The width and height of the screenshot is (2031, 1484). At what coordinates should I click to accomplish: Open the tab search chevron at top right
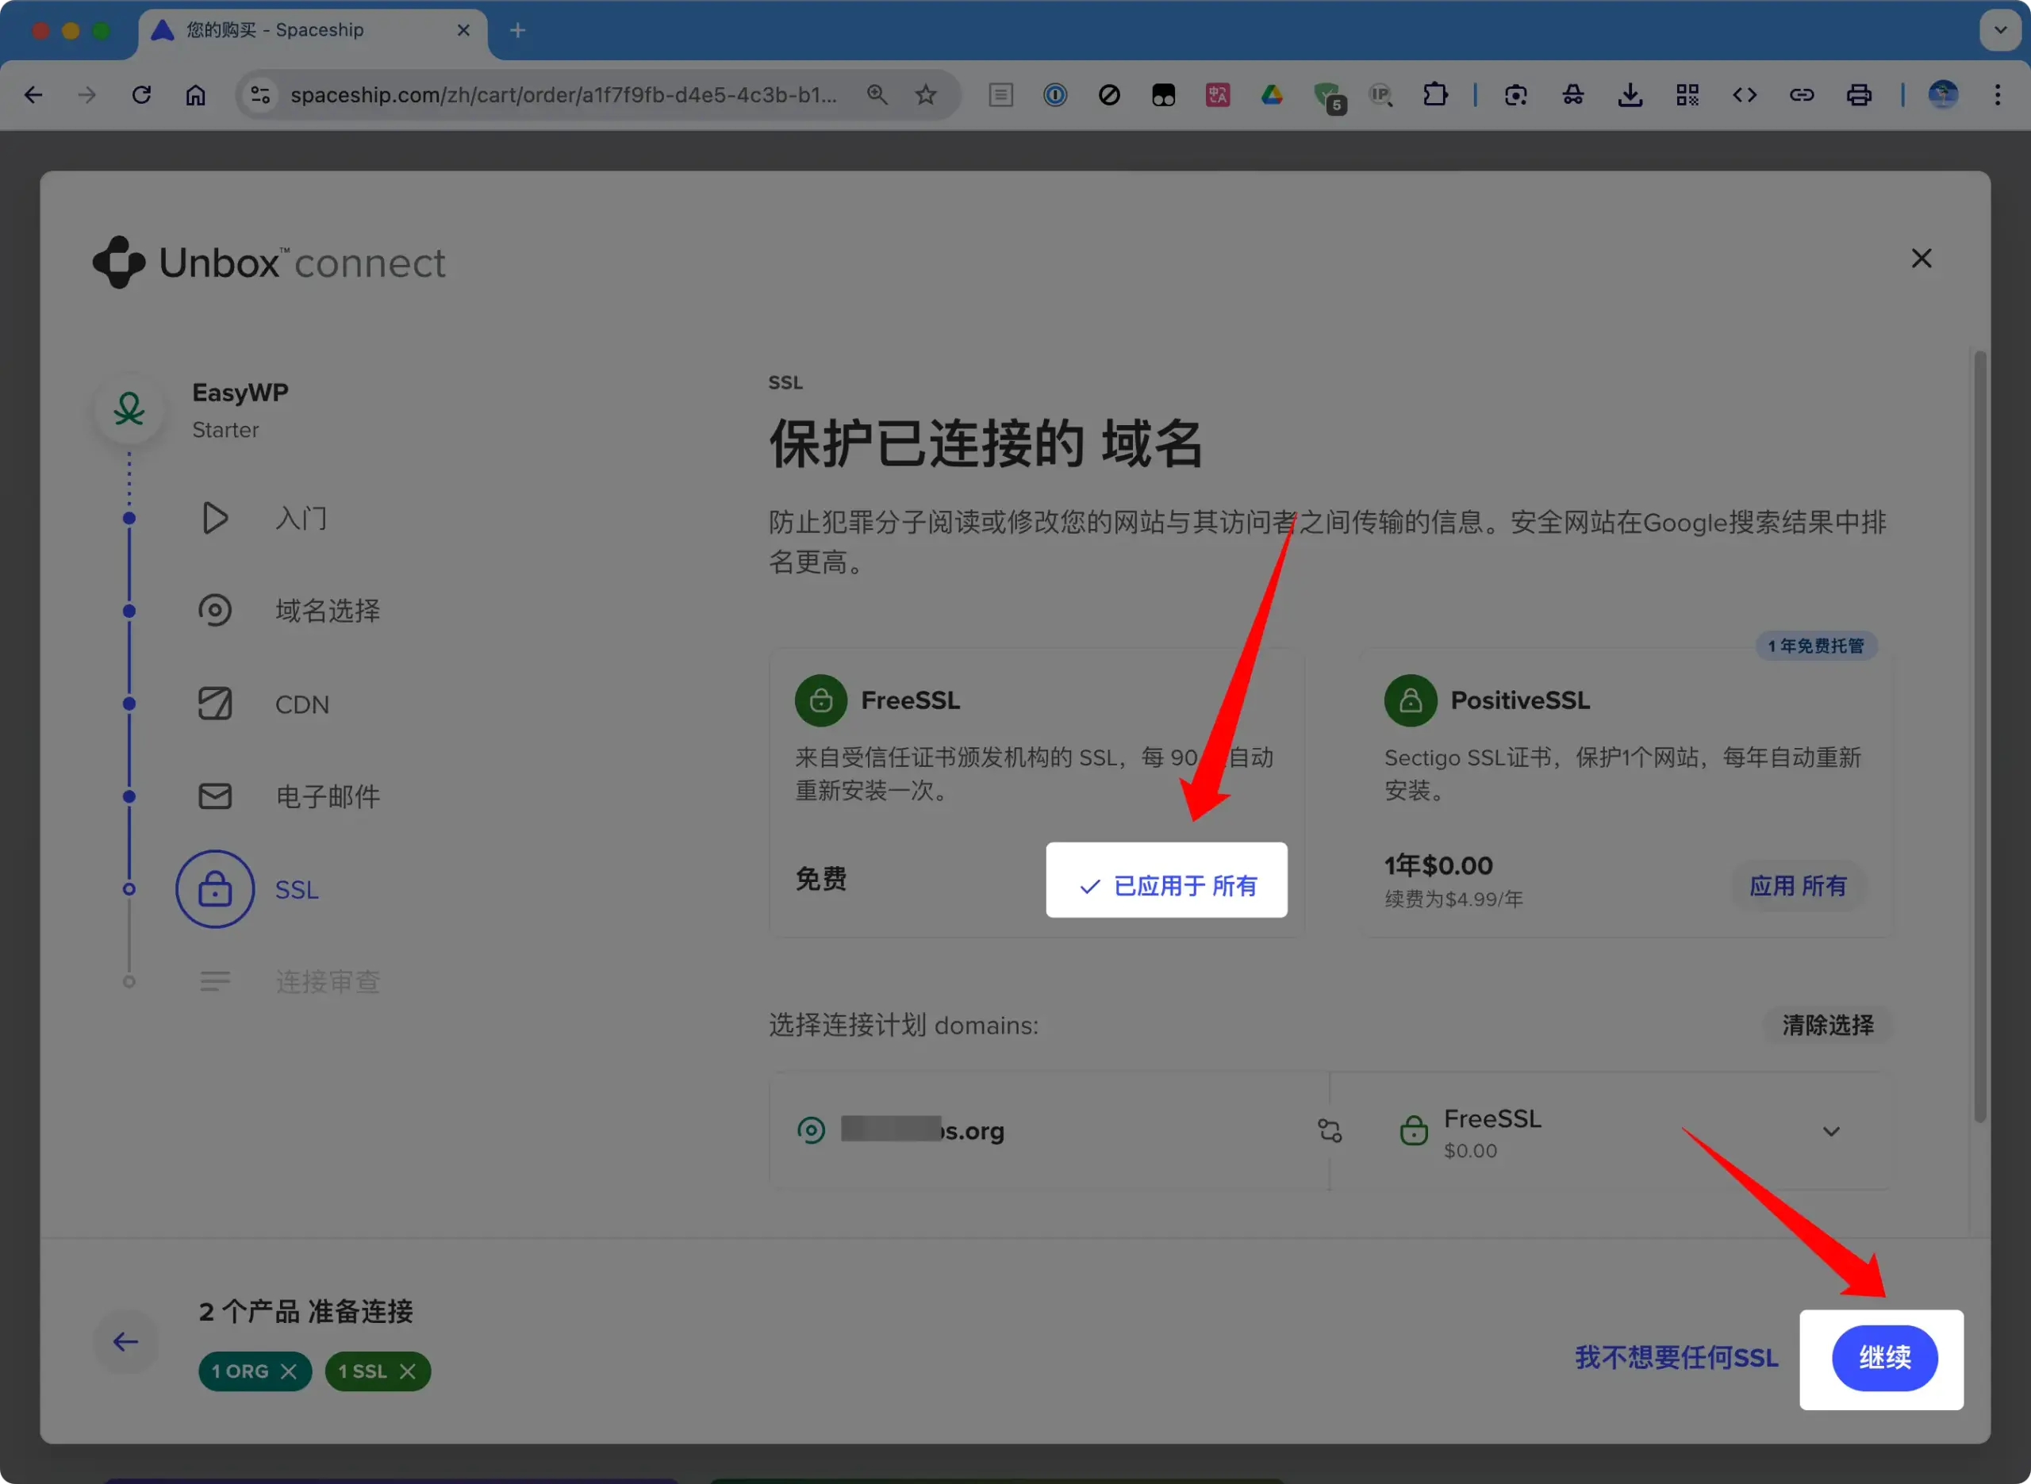1999,29
